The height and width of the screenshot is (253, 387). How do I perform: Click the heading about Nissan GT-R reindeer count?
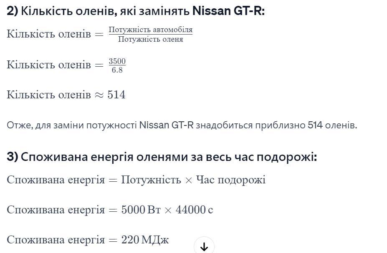(136, 11)
